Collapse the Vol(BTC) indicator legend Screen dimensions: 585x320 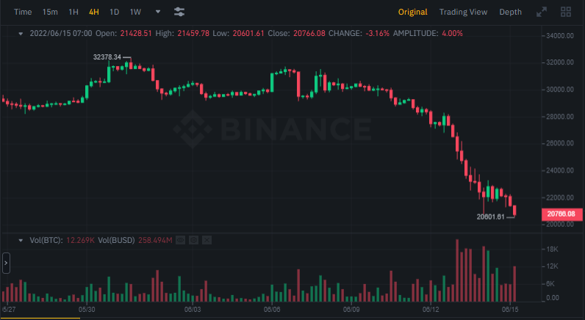tap(21, 240)
